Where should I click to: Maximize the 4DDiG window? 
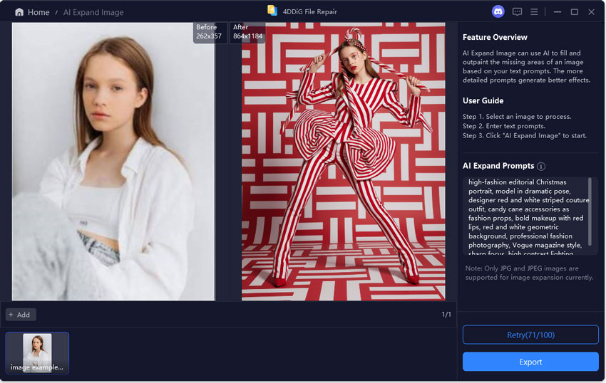(x=575, y=12)
